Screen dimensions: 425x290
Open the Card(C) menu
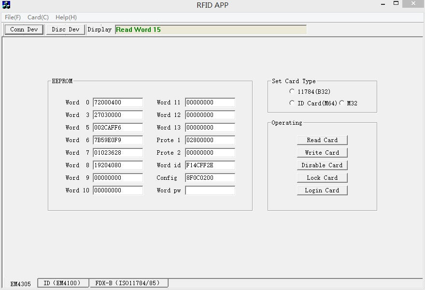click(38, 17)
